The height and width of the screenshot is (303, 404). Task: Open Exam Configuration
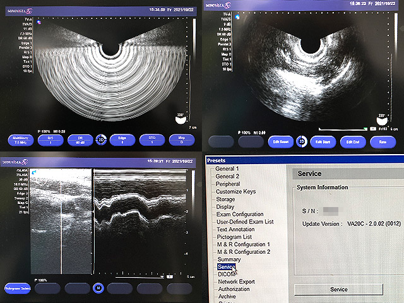click(x=240, y=214)
